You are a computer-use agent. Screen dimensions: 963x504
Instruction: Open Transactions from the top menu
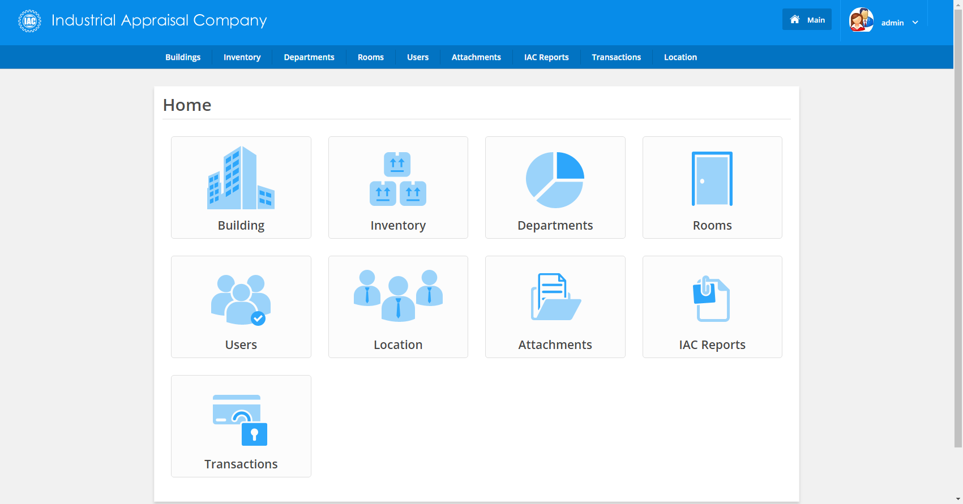pos(616,57)
